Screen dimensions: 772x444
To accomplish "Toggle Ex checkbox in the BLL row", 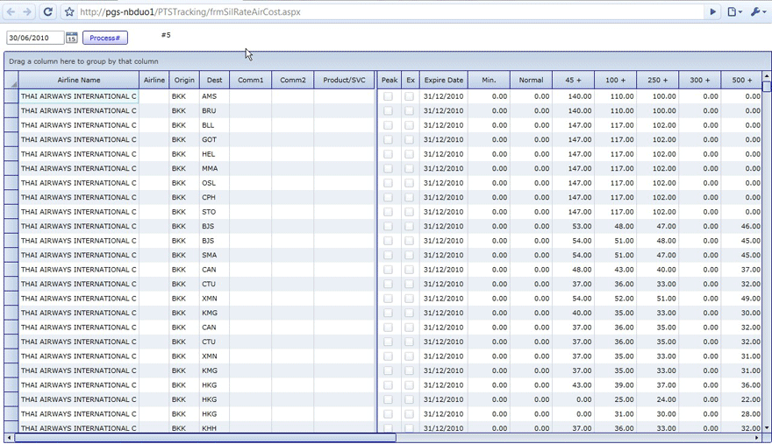I will [409, 125].
